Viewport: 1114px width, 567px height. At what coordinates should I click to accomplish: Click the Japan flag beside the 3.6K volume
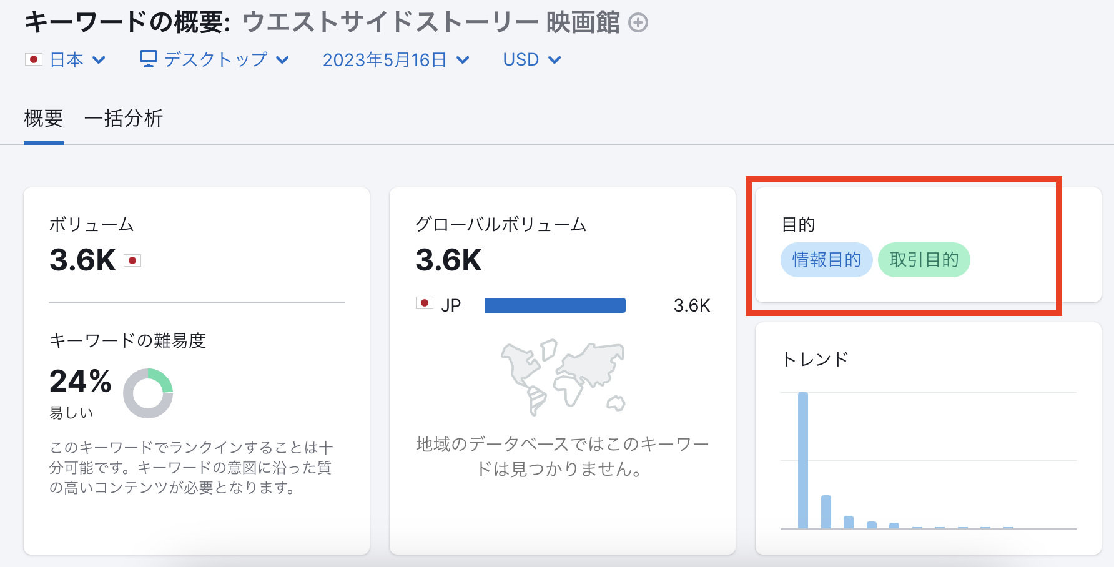tap(133, 260)
